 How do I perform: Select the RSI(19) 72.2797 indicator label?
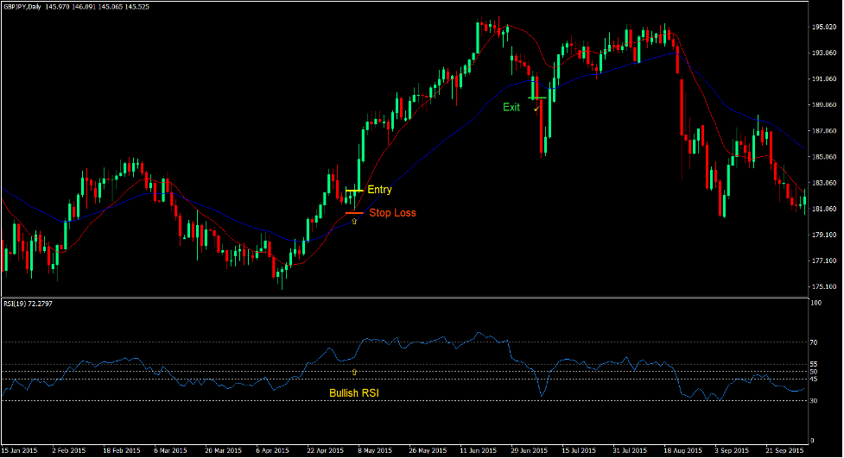click(28, 304)
